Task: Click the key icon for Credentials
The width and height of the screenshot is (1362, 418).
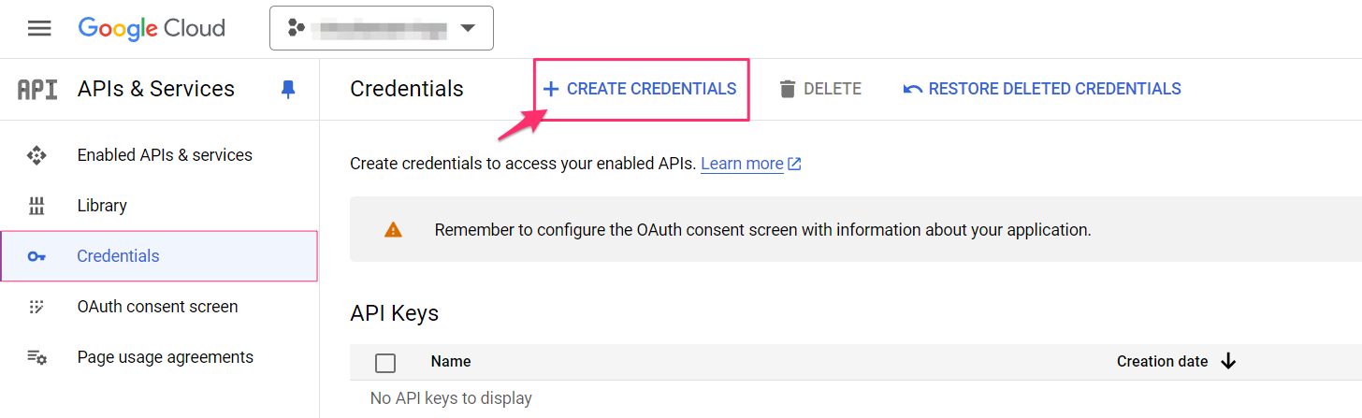Action: pyautogui.click(x=36, y=256)
